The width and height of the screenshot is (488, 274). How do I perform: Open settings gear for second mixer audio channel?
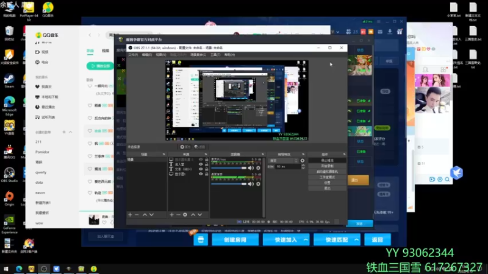[x=258, y=184]
